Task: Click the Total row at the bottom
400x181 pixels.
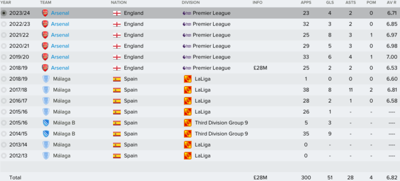Action: coord(200,177)
